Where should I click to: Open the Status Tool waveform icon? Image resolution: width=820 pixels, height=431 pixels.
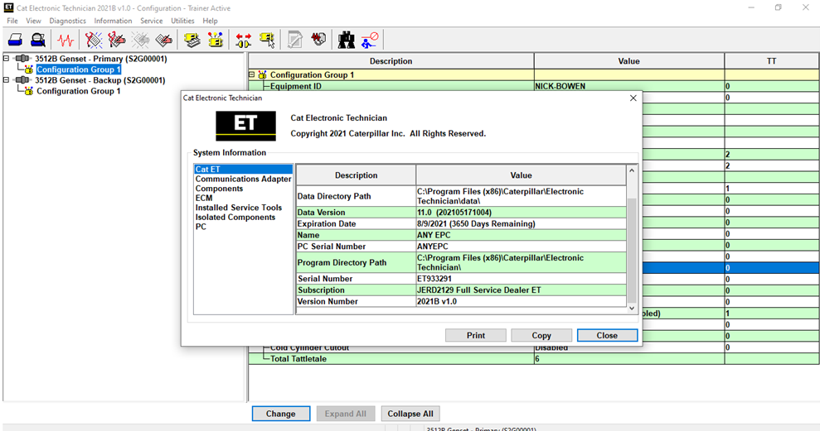tap(66, 40)
